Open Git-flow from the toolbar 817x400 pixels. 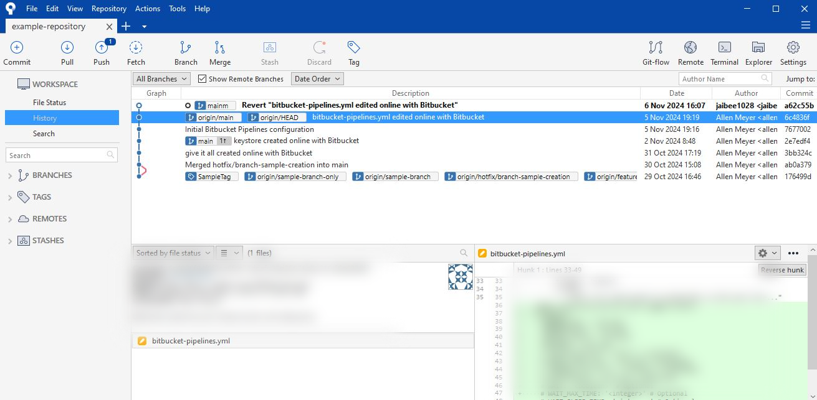point(656,49)
